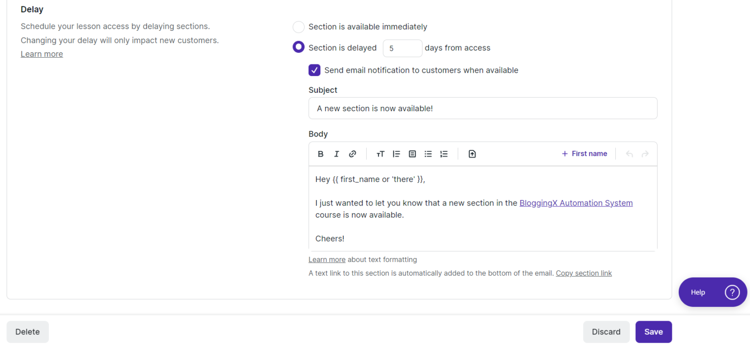Save the section delay settings

point(653,332)
